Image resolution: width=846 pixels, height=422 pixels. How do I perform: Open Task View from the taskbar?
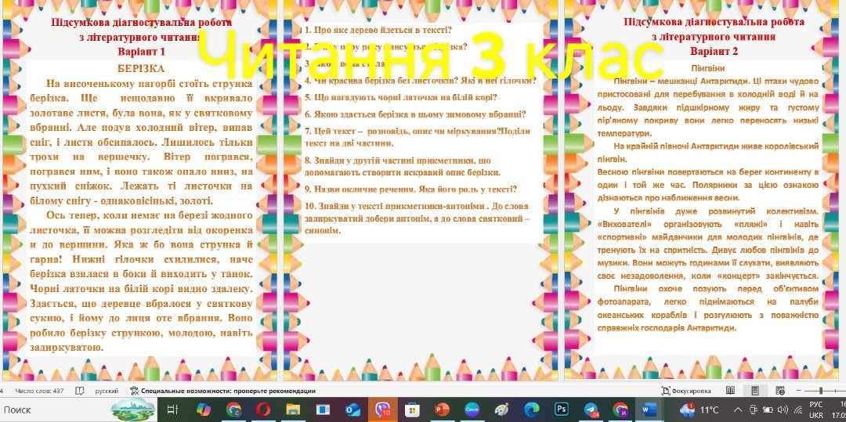(x=173, y=409)
